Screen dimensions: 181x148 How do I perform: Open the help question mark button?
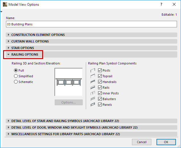(161, 4)
